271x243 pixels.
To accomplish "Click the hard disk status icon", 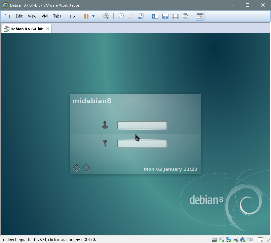I will pyautogui.click(x=214, y=239).
